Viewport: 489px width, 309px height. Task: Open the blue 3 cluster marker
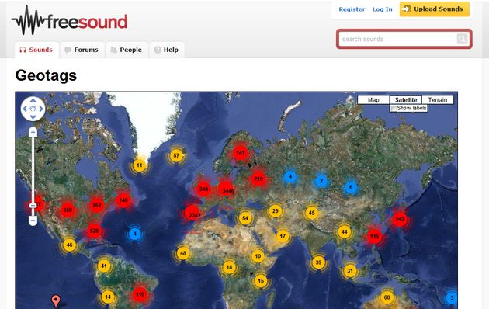coord(451,298)
